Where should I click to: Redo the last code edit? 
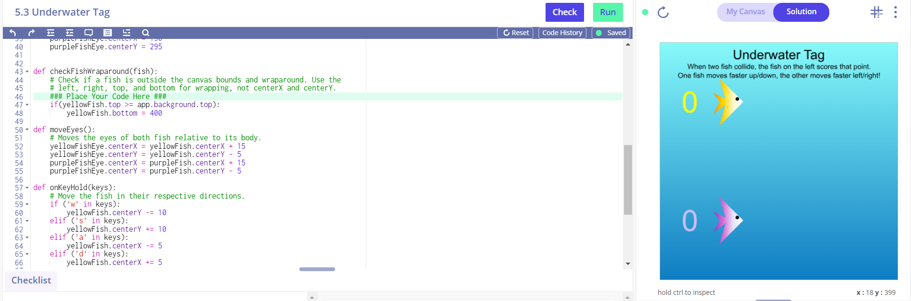31,33
